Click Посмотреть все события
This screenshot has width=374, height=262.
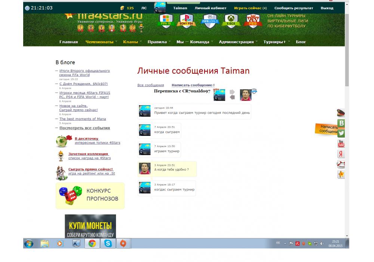point(85,128)
